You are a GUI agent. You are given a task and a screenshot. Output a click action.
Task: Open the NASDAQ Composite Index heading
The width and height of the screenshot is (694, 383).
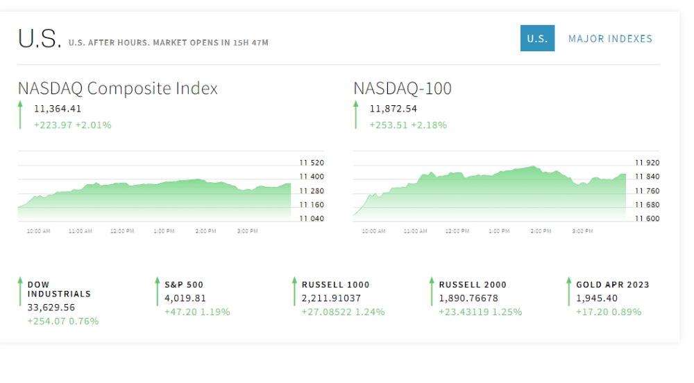tap(118, 89)
